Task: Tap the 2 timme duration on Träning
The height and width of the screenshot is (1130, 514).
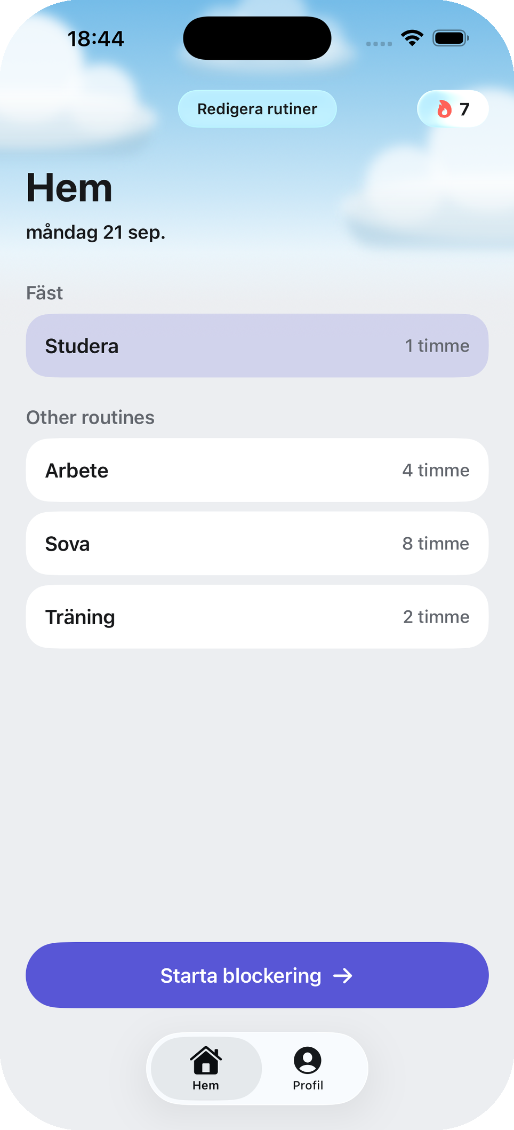Action: pos(436,617)
